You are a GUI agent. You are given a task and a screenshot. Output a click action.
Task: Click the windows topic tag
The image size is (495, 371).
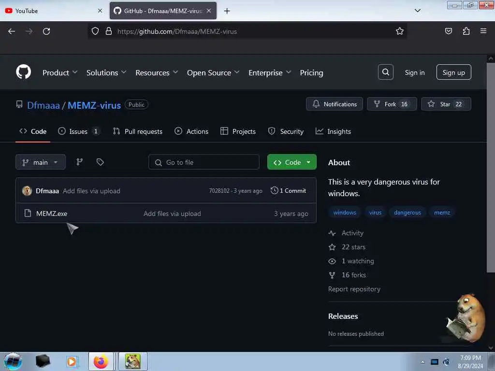[344, 213]
